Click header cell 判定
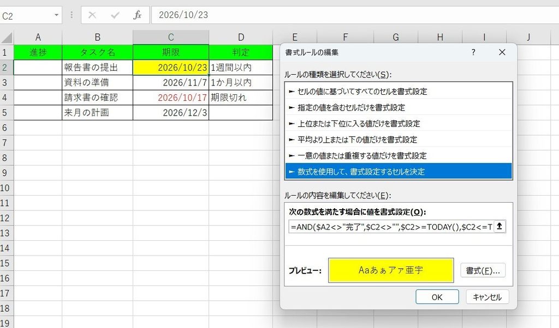The height and width of the screenshot is (328, 559). tap(241, 52)
